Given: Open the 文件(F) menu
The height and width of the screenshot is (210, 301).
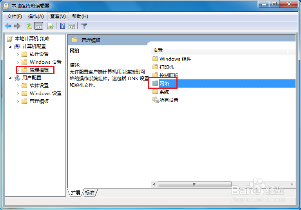Looking at the screenshot, I should (x=15, y=16).
